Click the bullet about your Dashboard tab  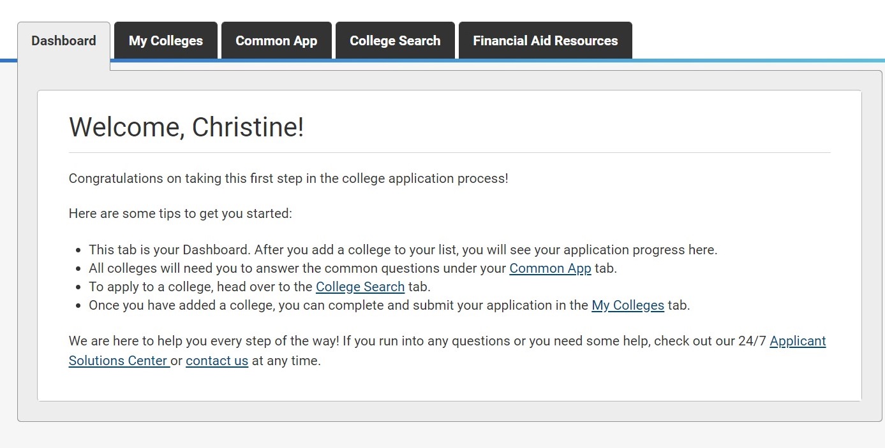[403, 250]
